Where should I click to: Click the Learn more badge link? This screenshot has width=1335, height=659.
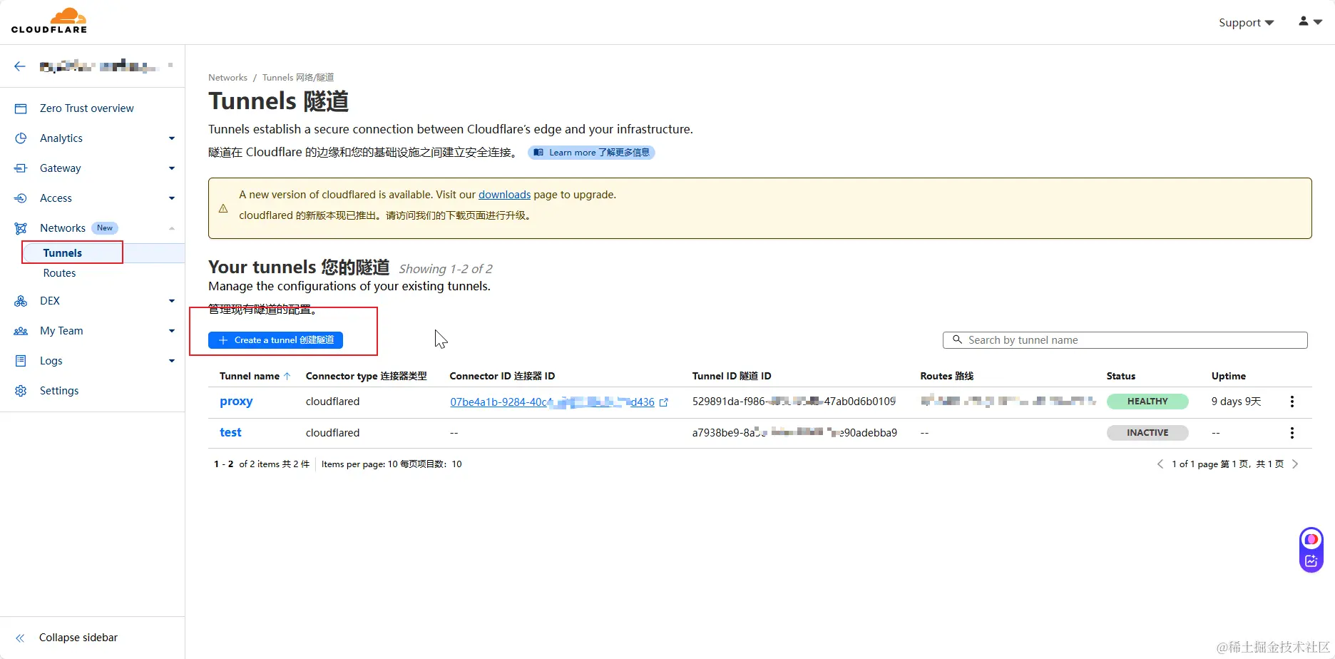[x=591, y=153]
